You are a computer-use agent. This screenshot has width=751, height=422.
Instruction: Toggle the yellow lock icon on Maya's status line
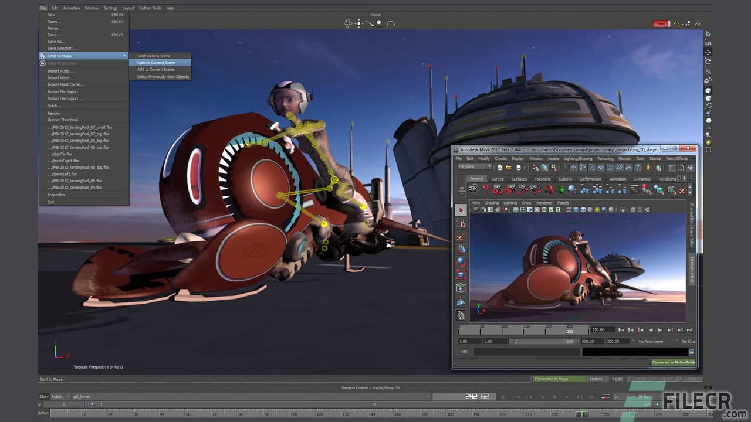[x=648, y=168]
